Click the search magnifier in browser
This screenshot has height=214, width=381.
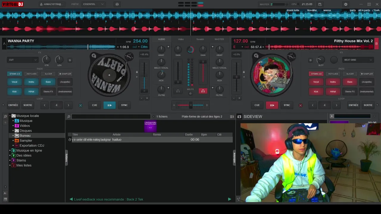(x=68, y=117)
